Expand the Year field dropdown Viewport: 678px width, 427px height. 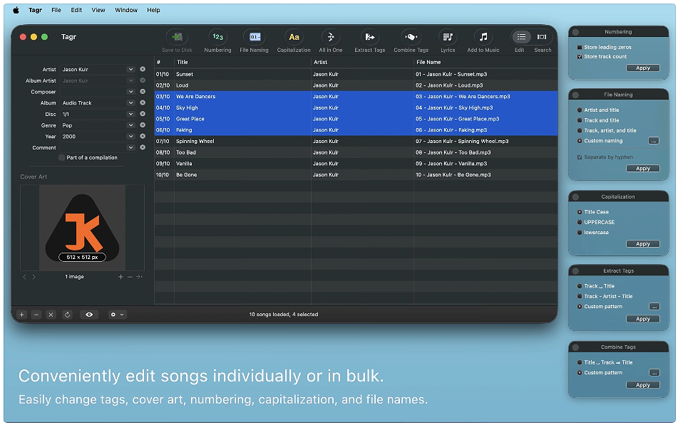tap(130, 137)
